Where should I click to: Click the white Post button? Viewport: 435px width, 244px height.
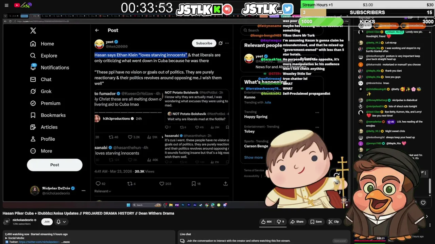pyautogui.click(x=55, y=165)
